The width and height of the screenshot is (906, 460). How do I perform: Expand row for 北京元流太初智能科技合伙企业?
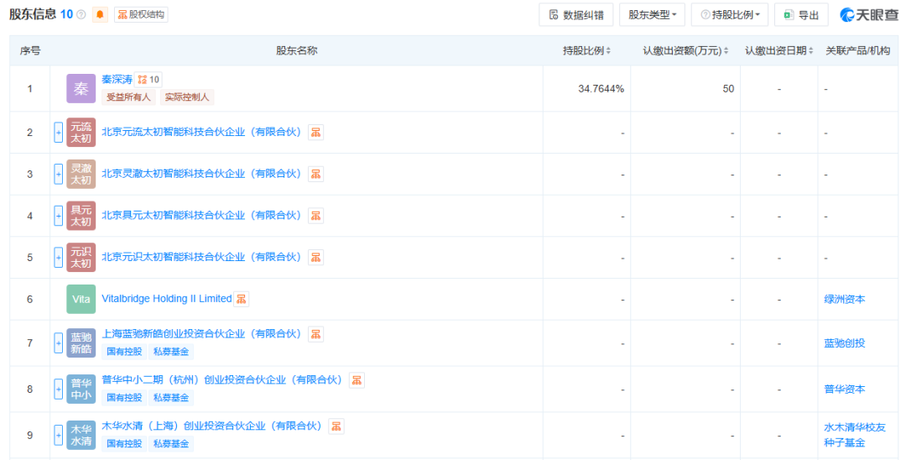click(59, 133)
